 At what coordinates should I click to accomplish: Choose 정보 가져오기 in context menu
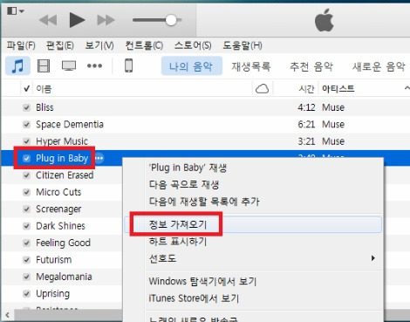pos(178,224)
